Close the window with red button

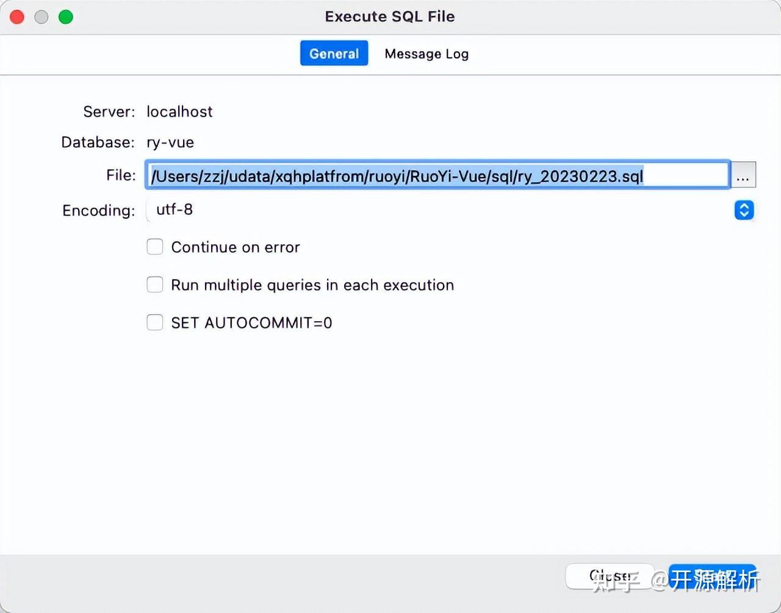pyautogui.click(x=17, y=17)
